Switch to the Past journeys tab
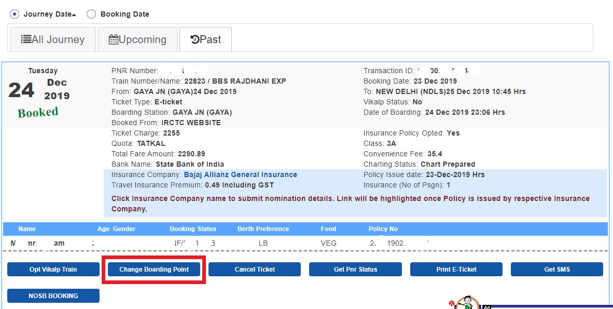Screen dimensions: 613x309 coord(205,39)
